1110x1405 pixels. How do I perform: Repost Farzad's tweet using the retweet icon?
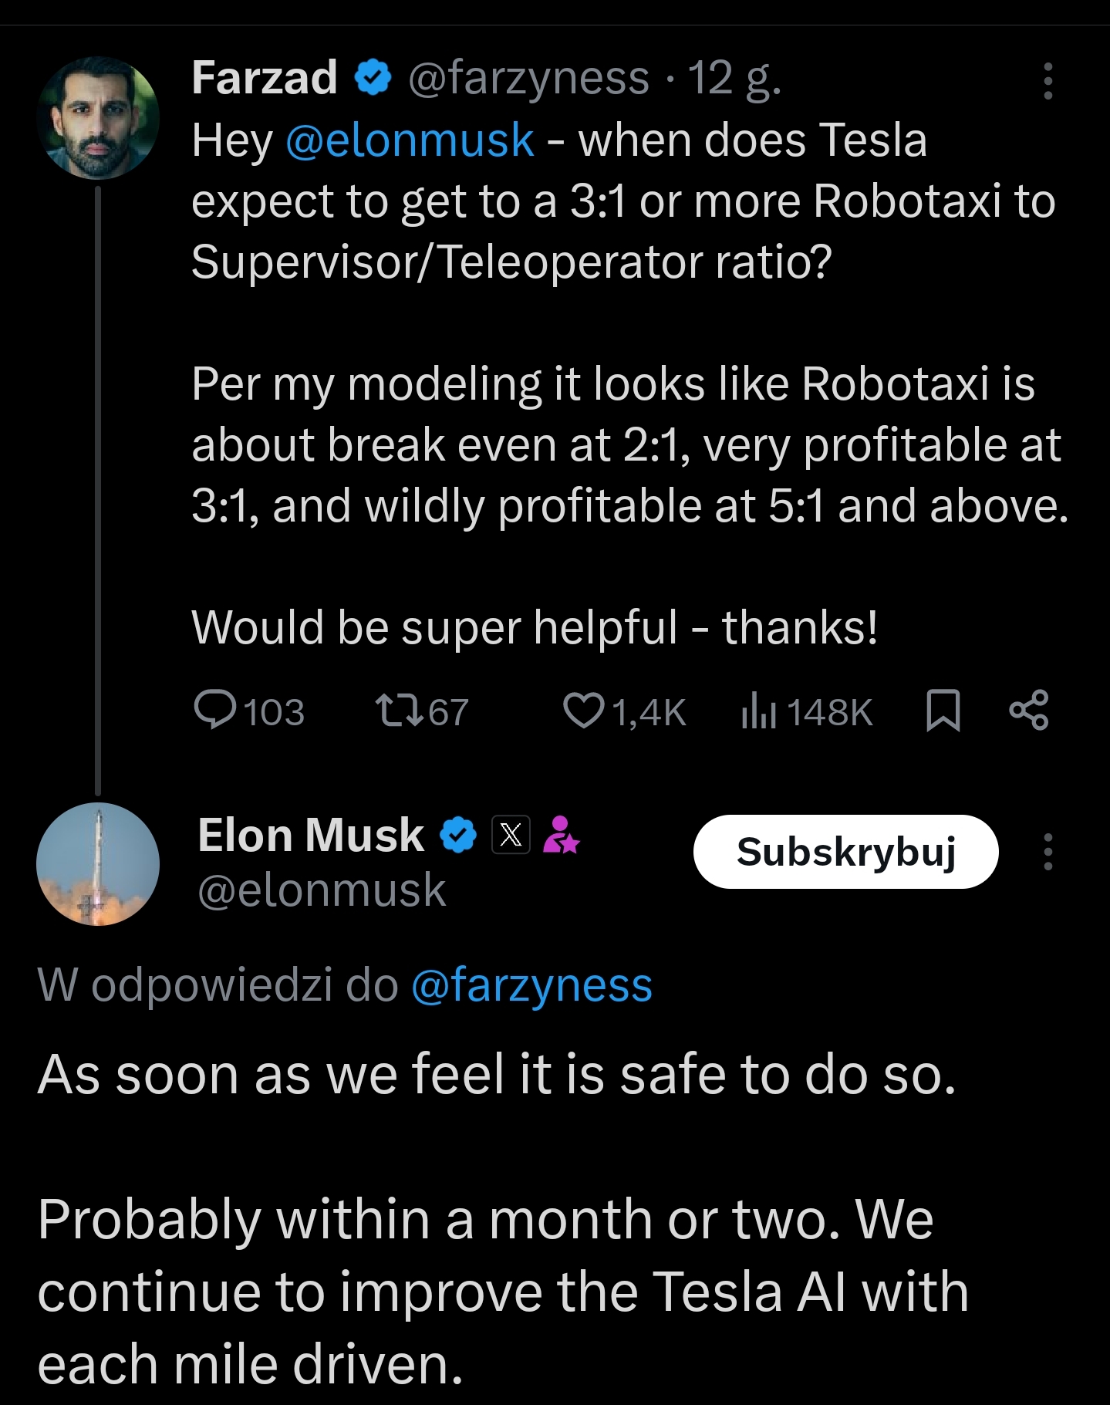coord(399,710)
